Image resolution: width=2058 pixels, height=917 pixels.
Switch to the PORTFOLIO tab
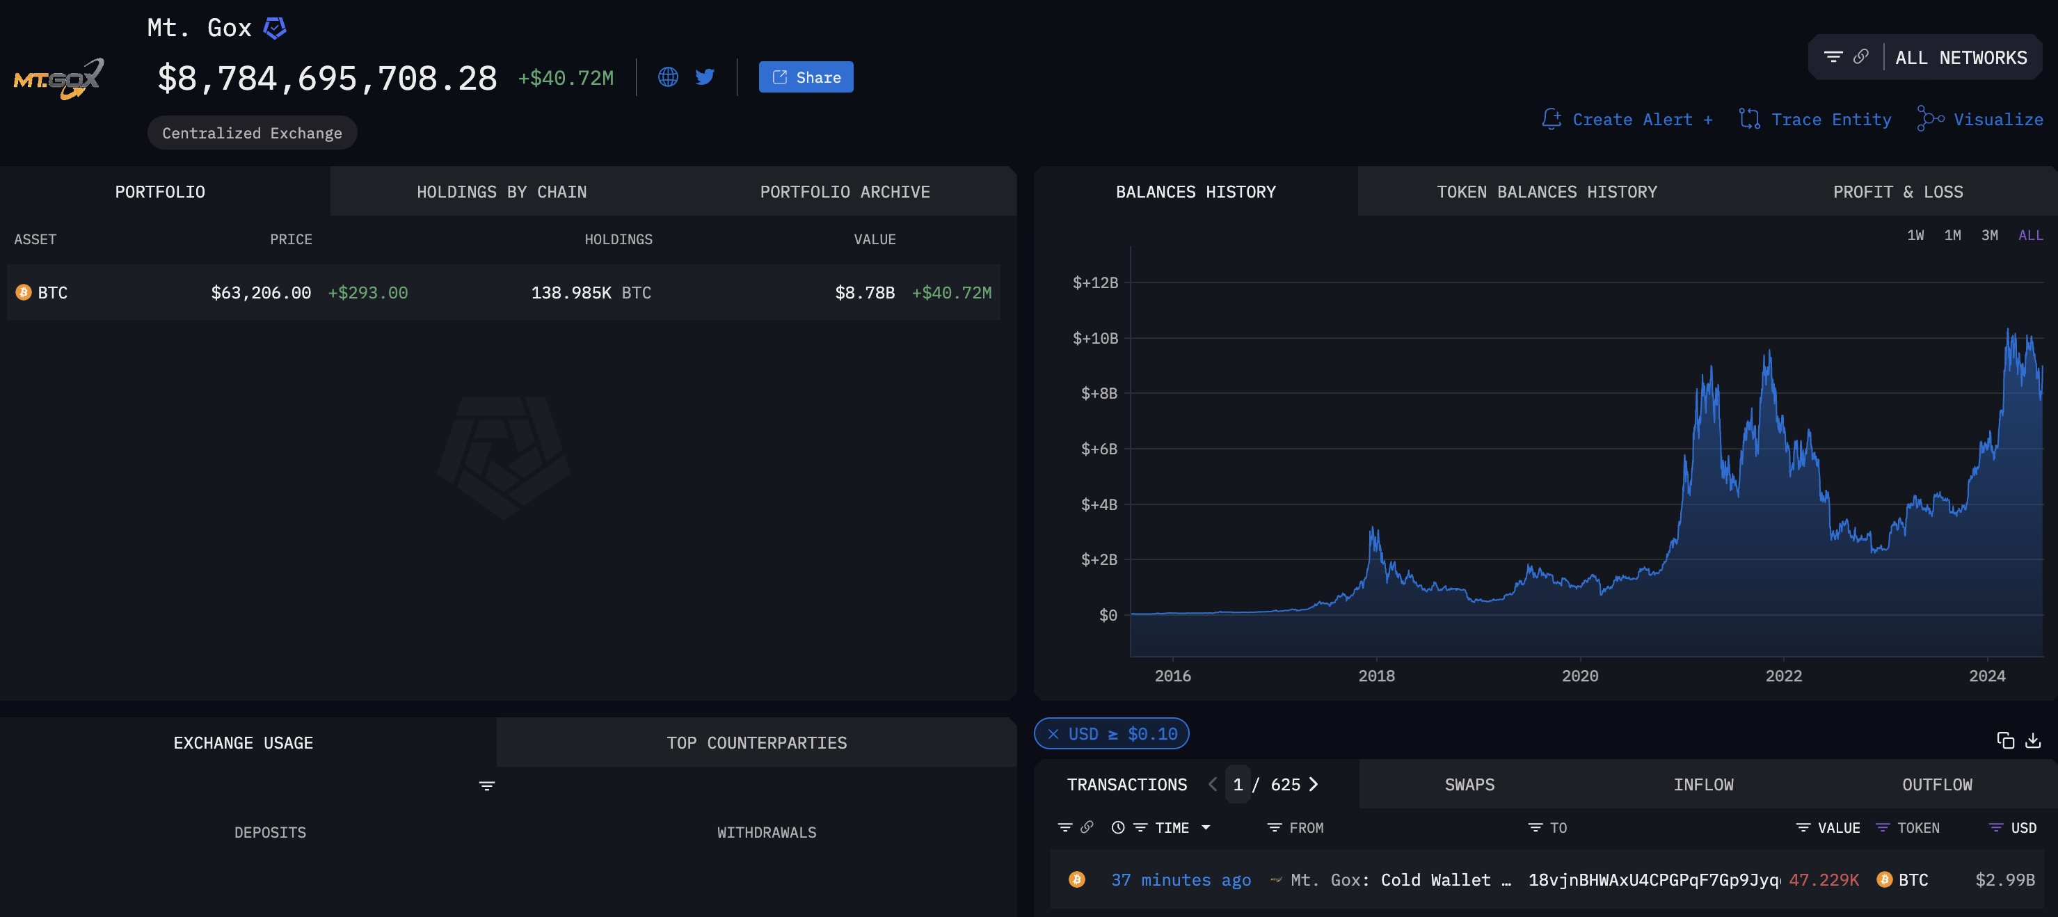160,192
